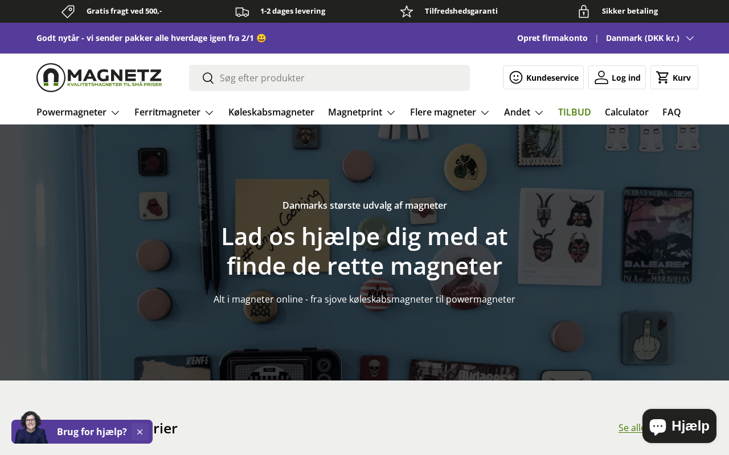Expand the Ferritmagneter menu

(174, 112)
